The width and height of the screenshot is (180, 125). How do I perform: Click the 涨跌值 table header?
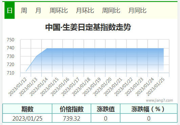click(x=106, y=109)
